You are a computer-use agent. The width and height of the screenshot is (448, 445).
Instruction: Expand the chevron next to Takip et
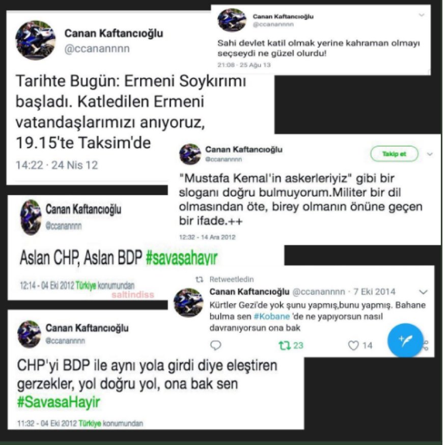pyautogui.click(x=430, y=154)
